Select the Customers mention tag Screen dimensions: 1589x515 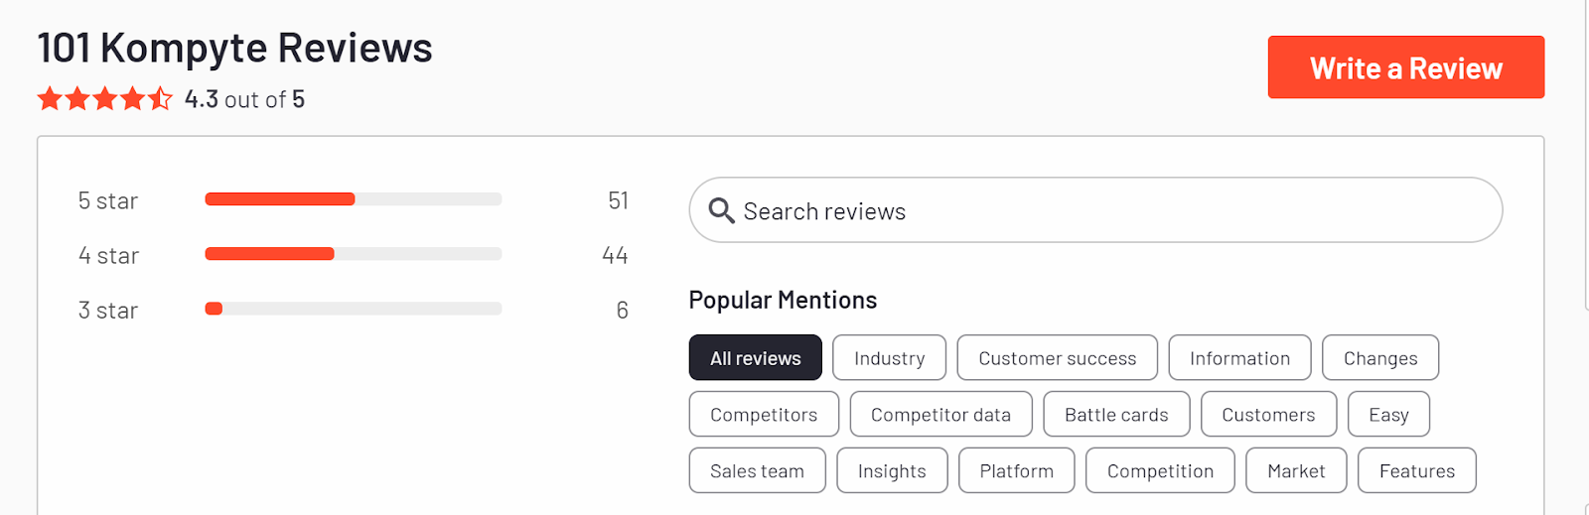1268,415
